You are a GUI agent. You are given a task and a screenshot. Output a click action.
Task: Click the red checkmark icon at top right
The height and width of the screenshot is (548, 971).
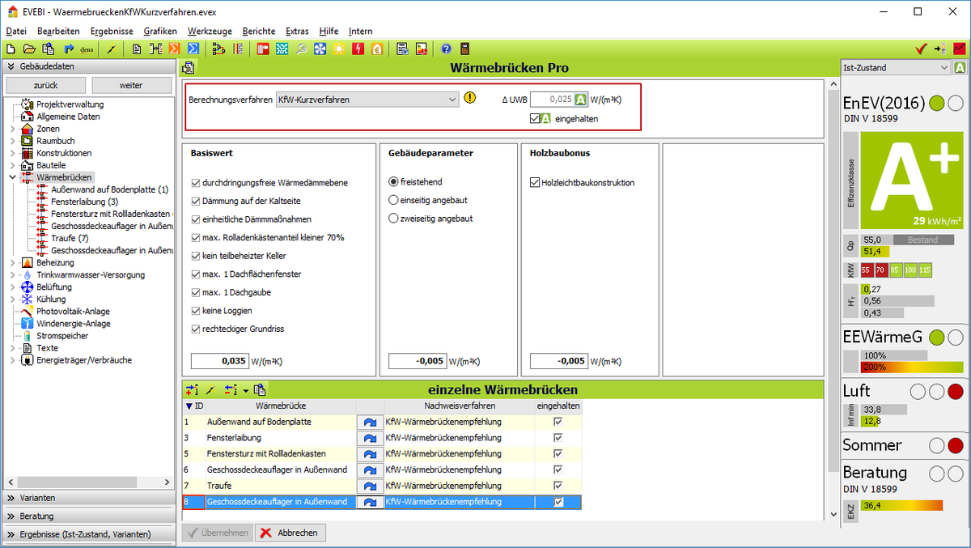coord(920,49)
